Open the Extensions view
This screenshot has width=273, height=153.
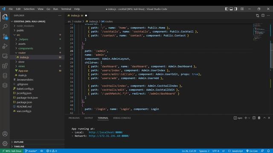(x=5, y=66)
